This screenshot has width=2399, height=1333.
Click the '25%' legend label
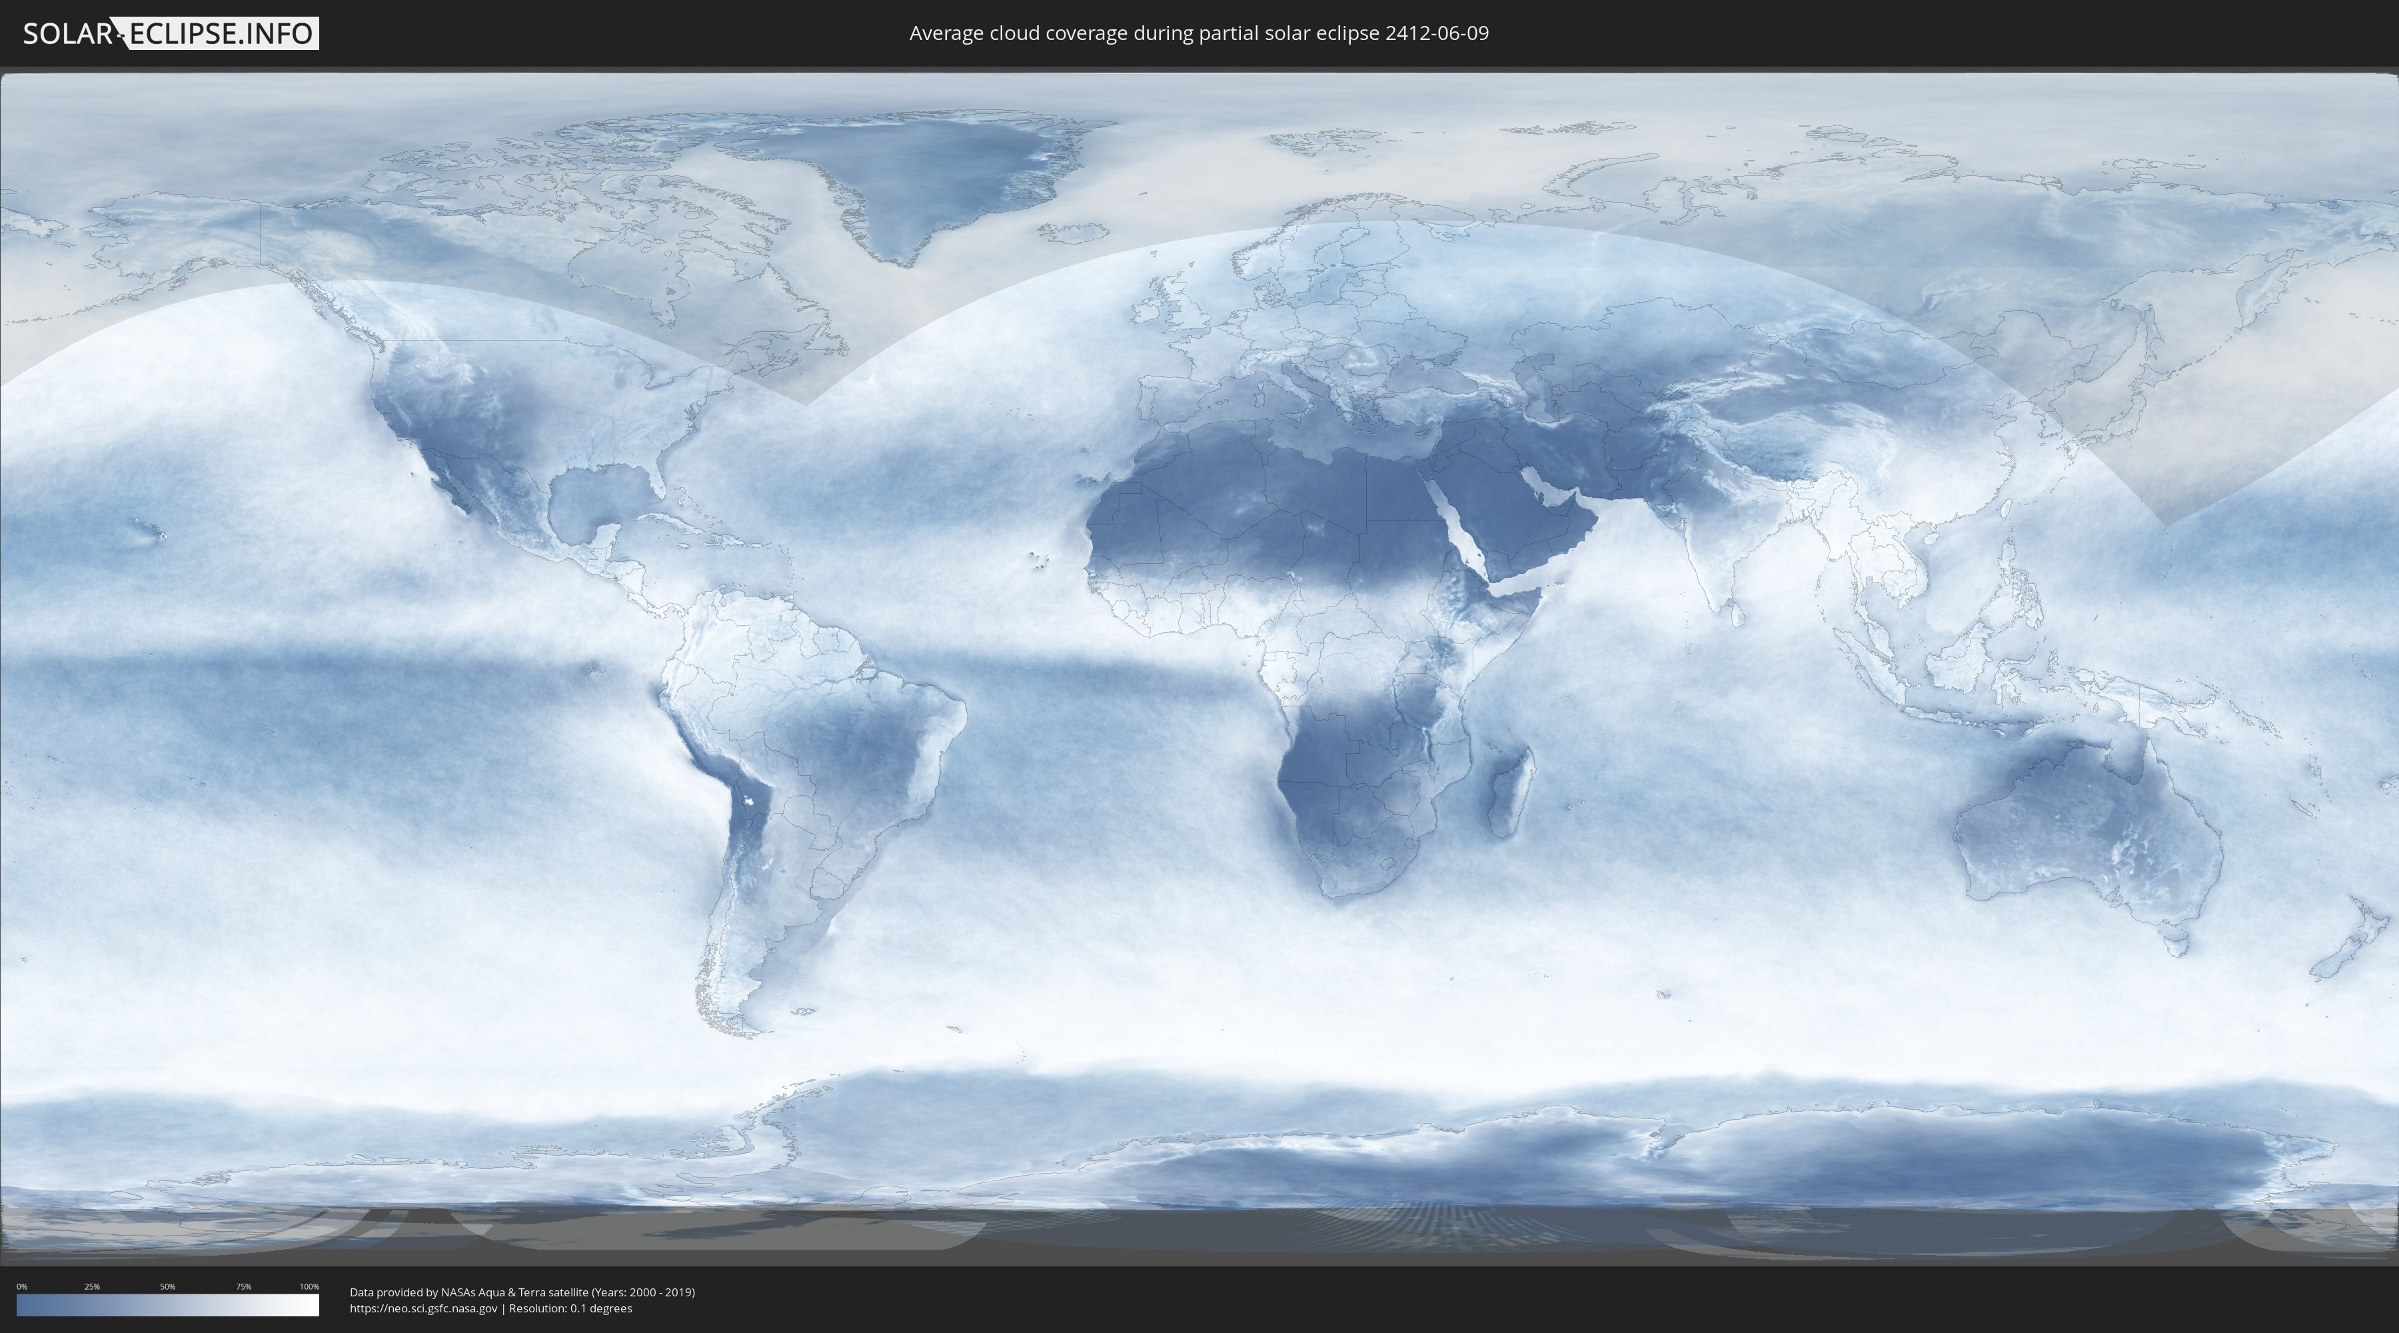[92, 1286]
